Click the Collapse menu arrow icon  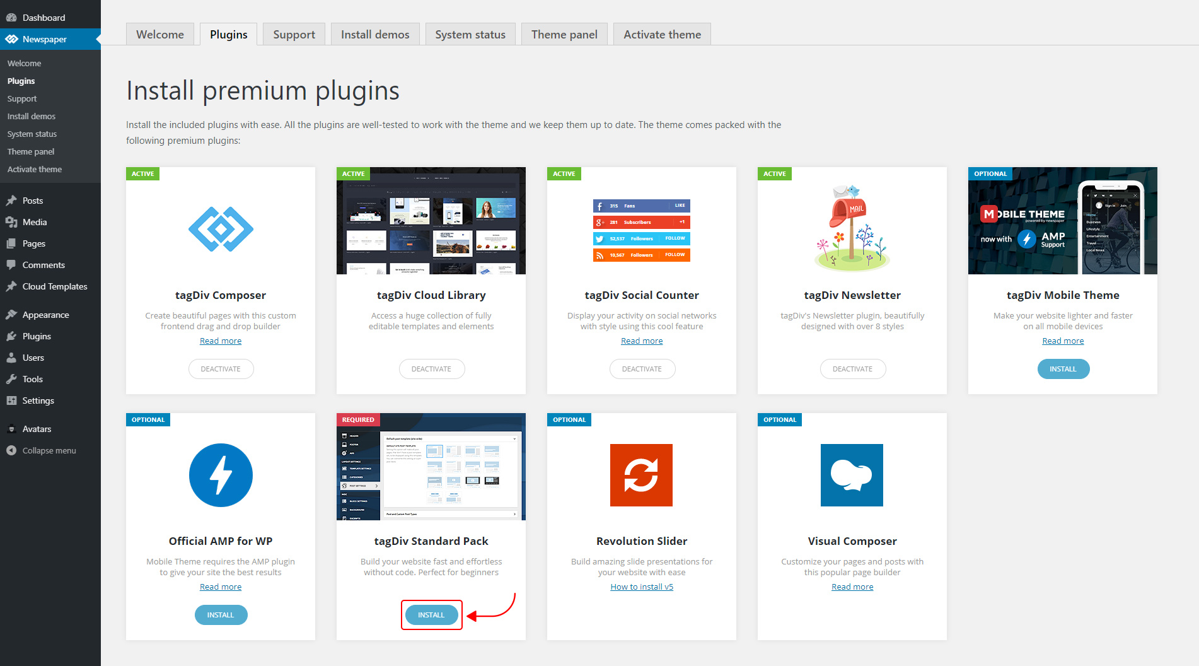point(11,450)
